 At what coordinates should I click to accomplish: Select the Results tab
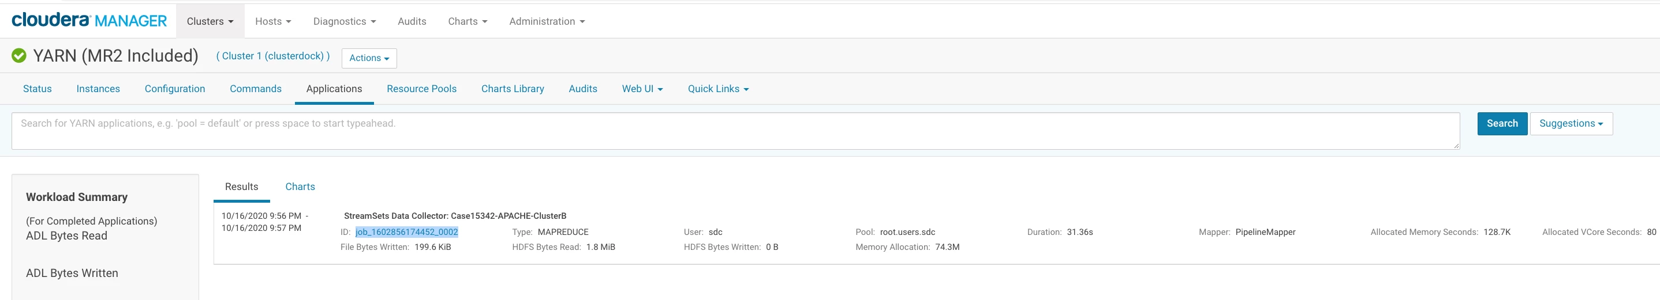pos(242,187)
